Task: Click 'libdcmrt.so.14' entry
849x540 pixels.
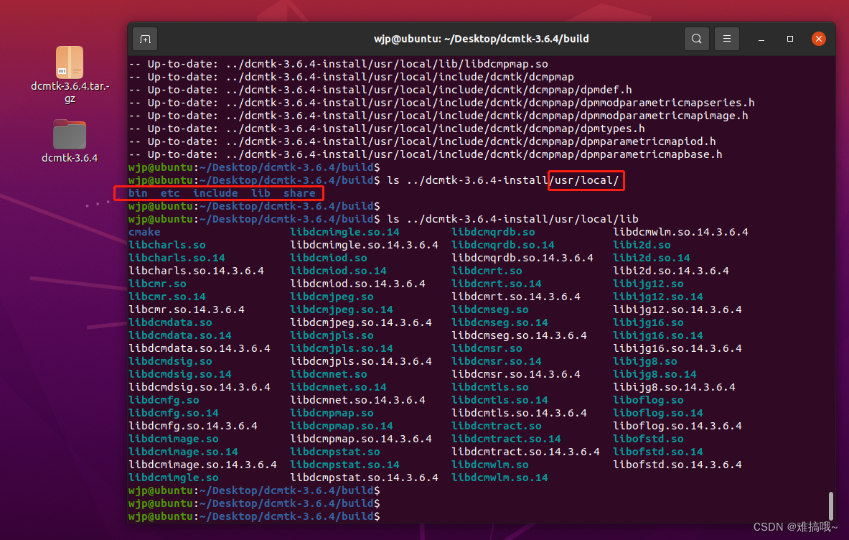Action: point(497,284)
